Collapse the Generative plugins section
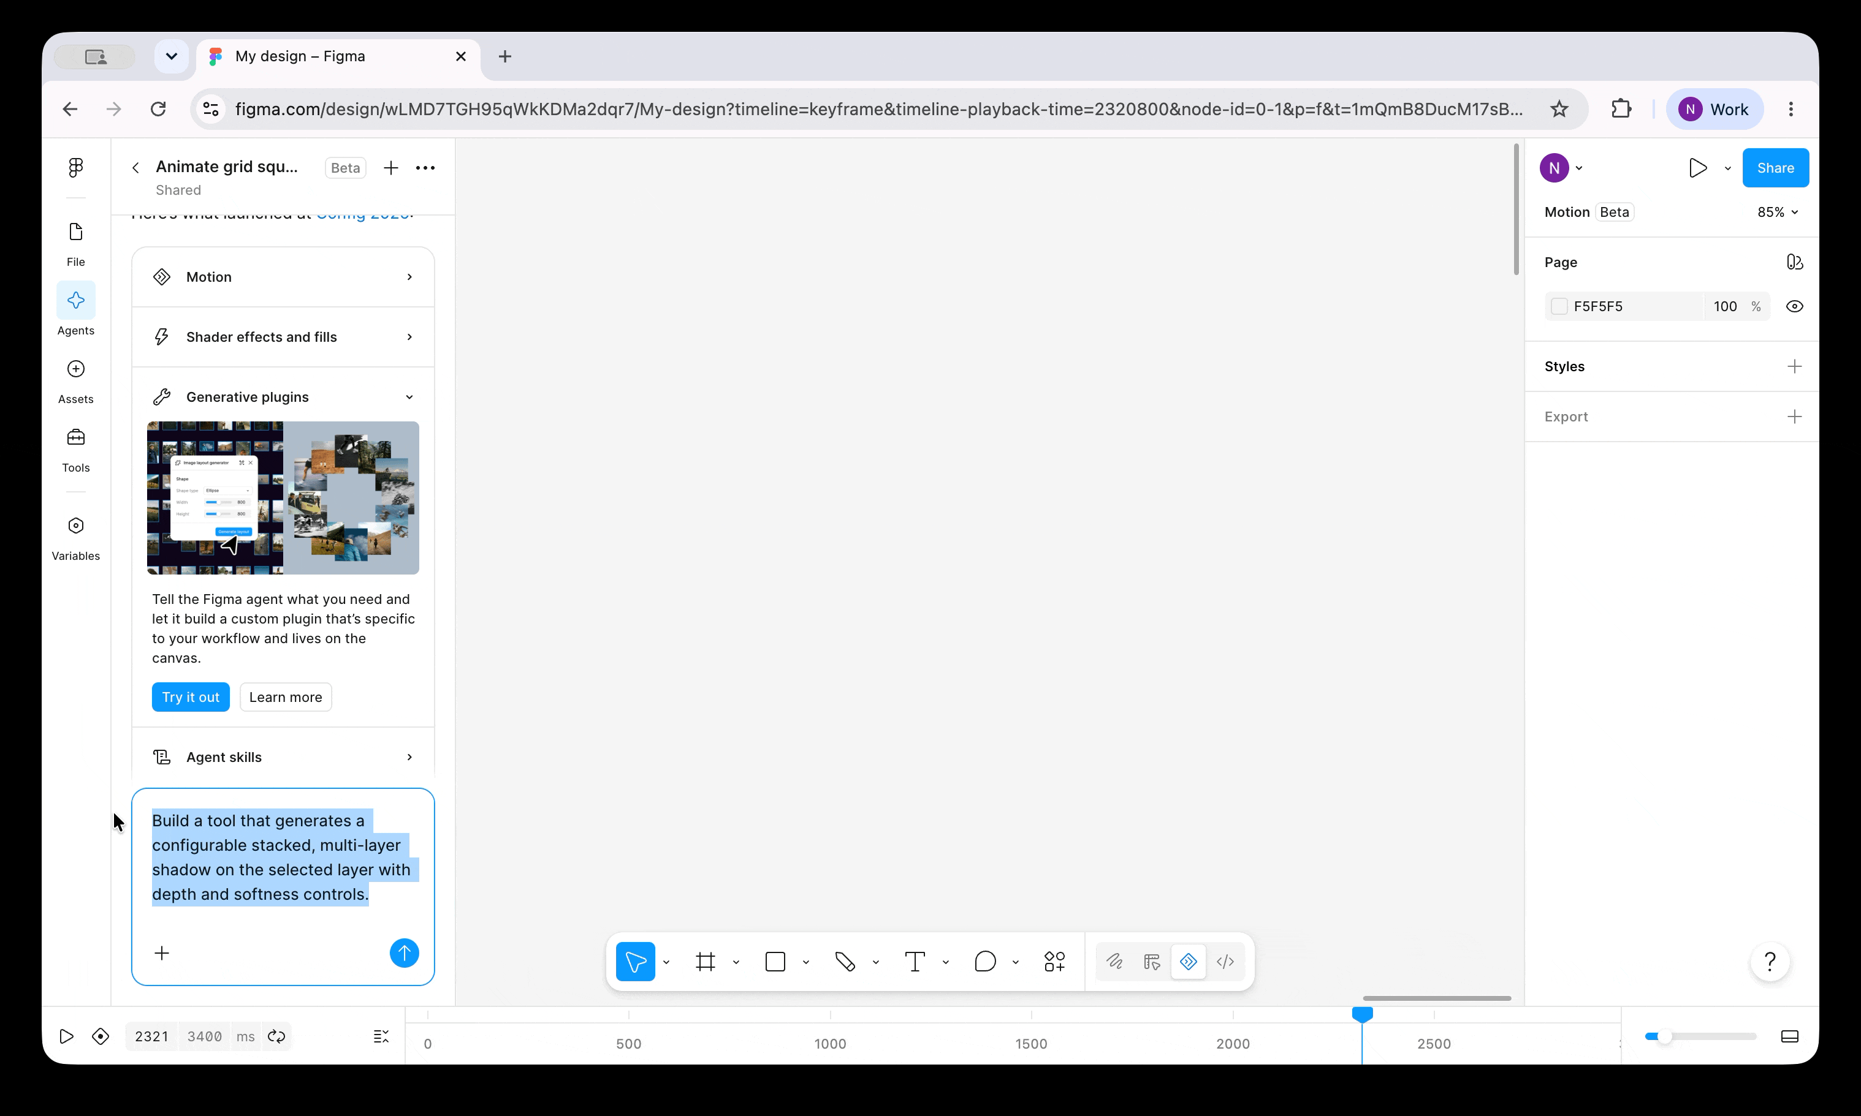This screenshot has height=1116, width=1861. [283, 397]
